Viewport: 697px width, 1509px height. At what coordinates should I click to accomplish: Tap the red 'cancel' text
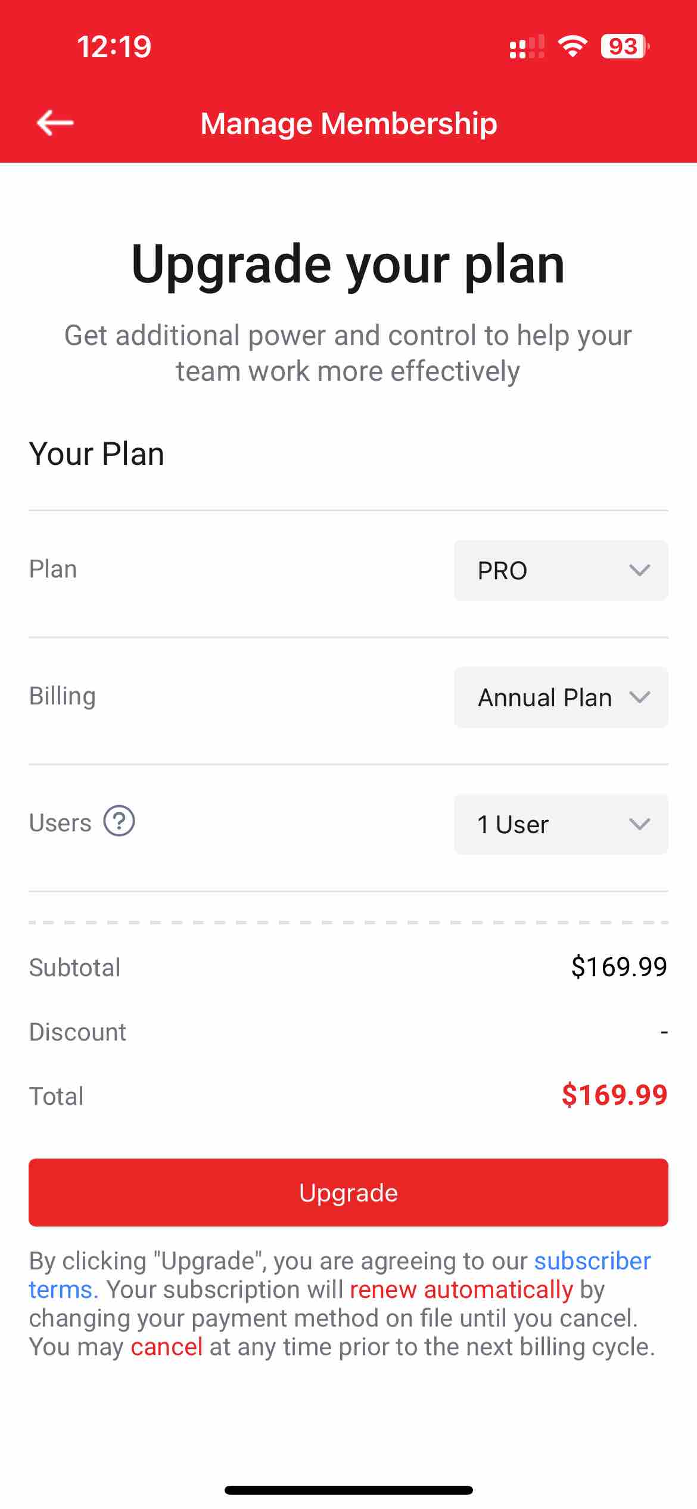click(167, 1346)
